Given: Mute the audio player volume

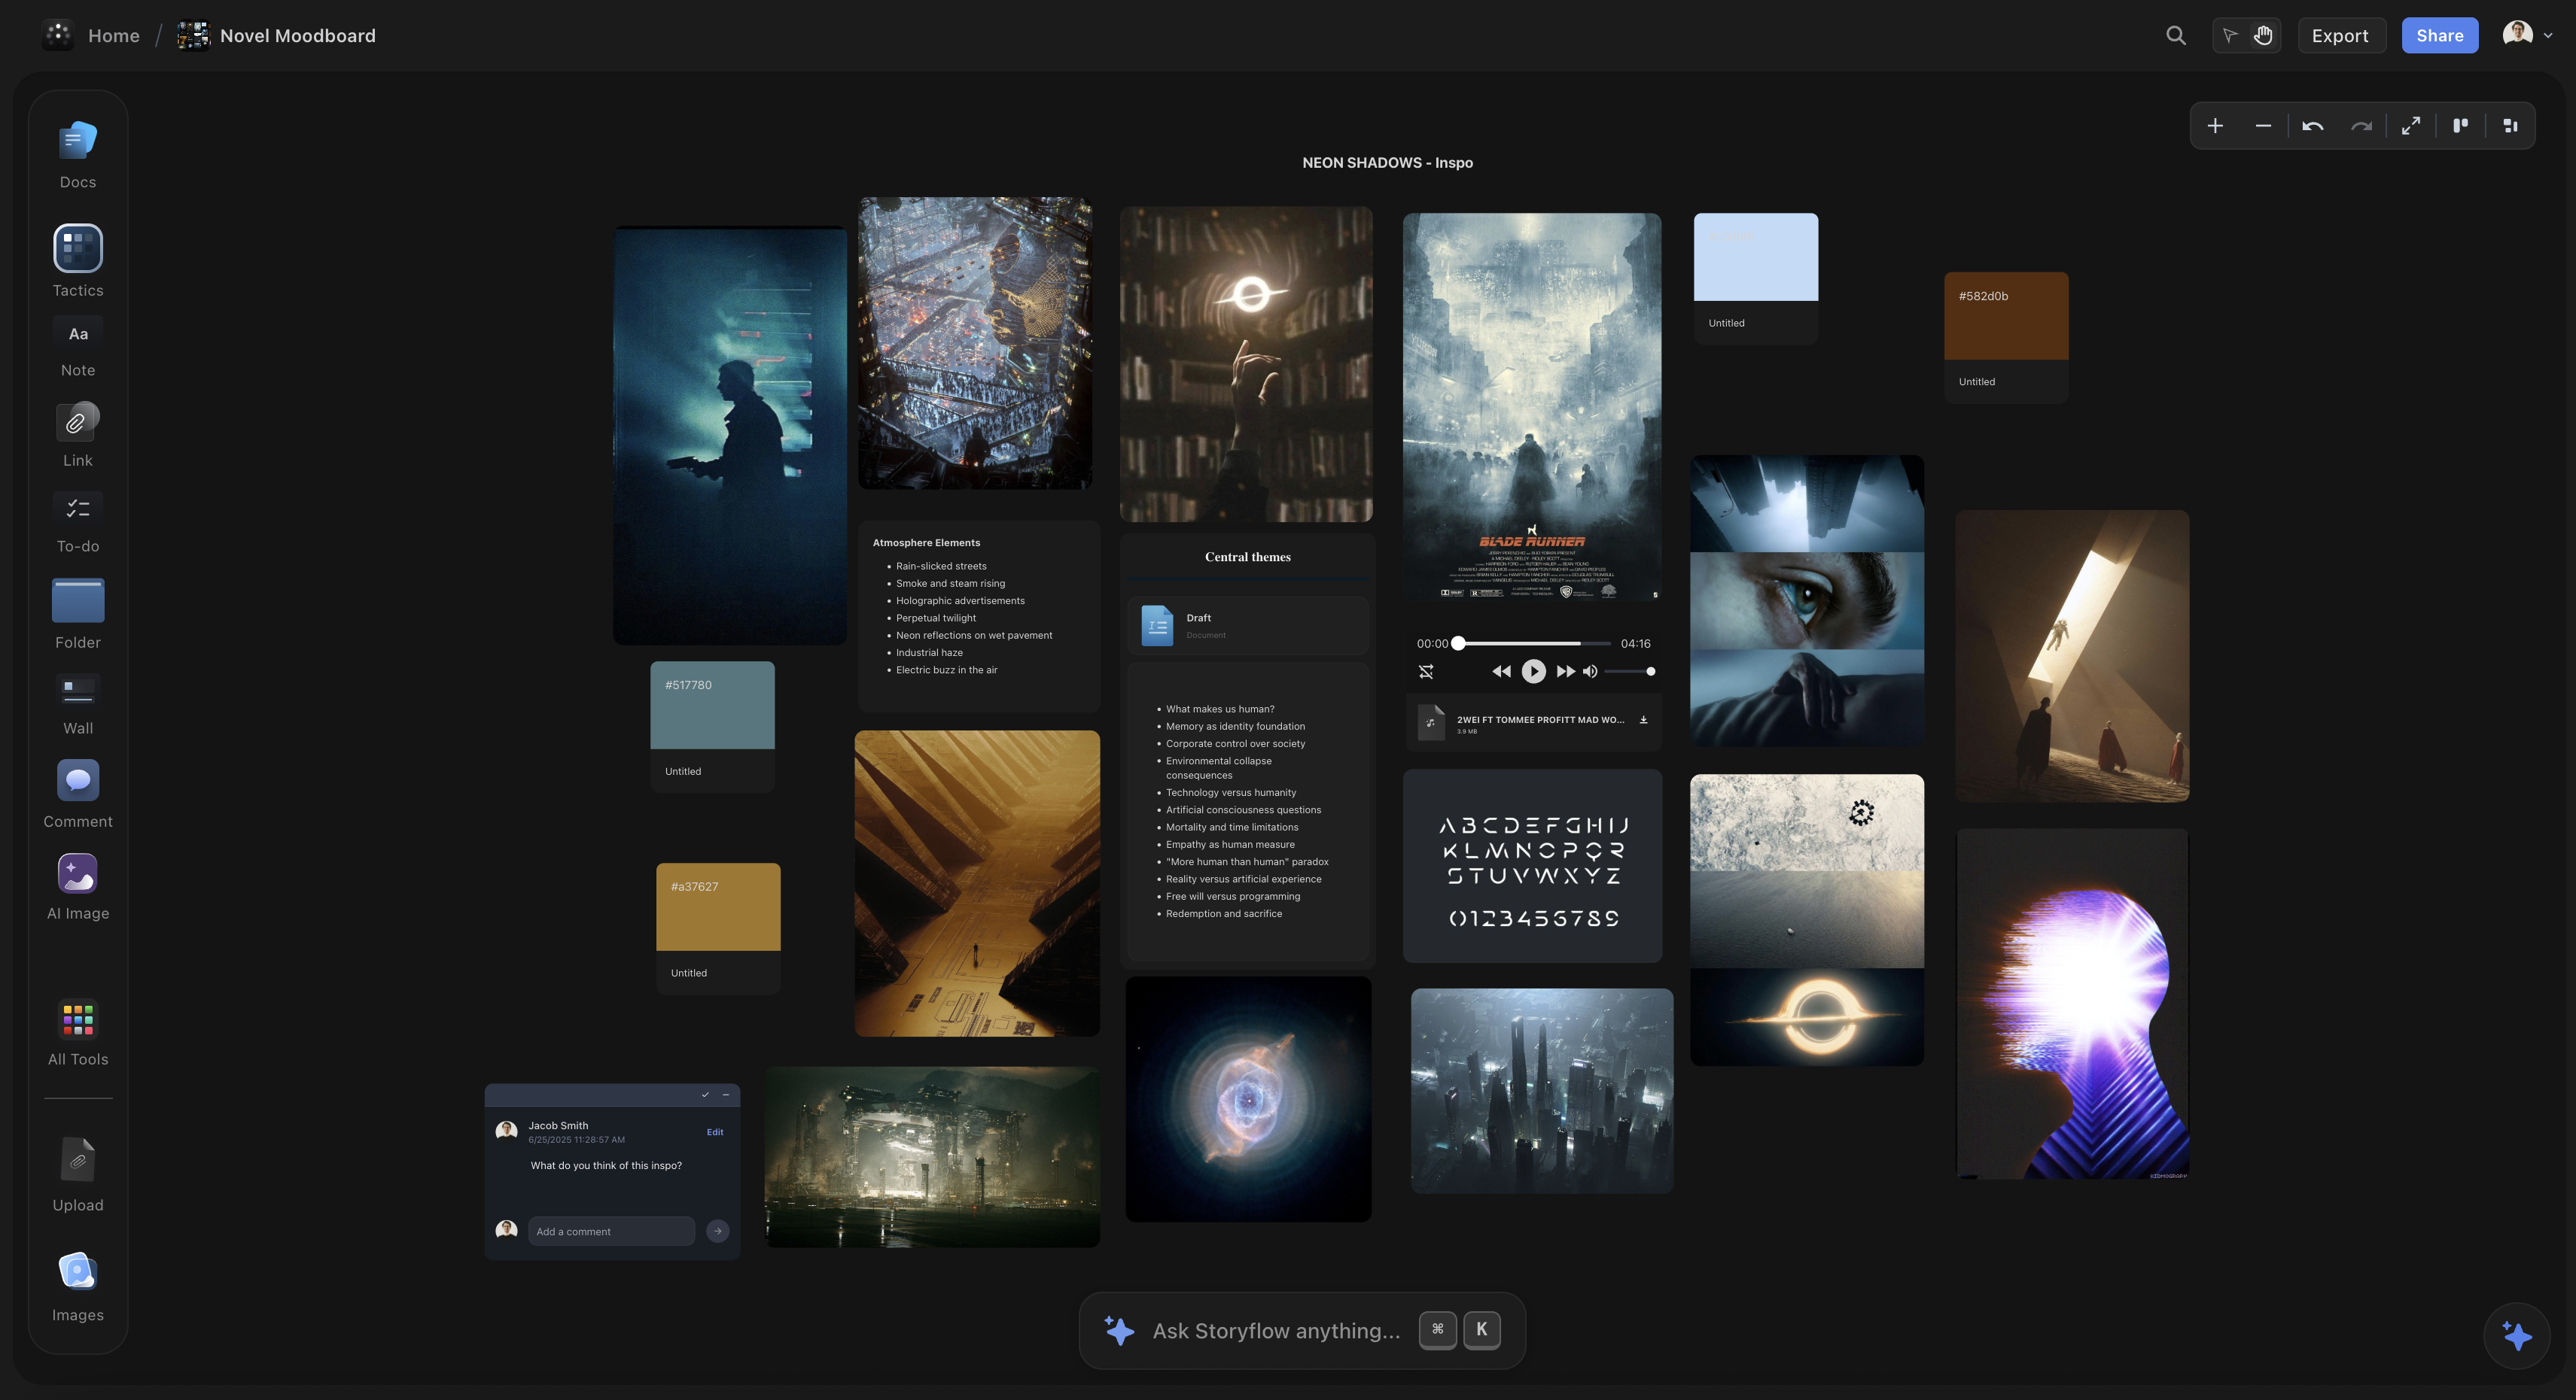Looking at the screenshot, I should point(1591,670).
